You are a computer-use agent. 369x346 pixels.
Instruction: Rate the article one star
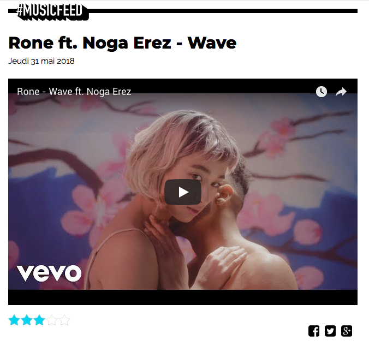pyautogui.click(x=14, y=320)
